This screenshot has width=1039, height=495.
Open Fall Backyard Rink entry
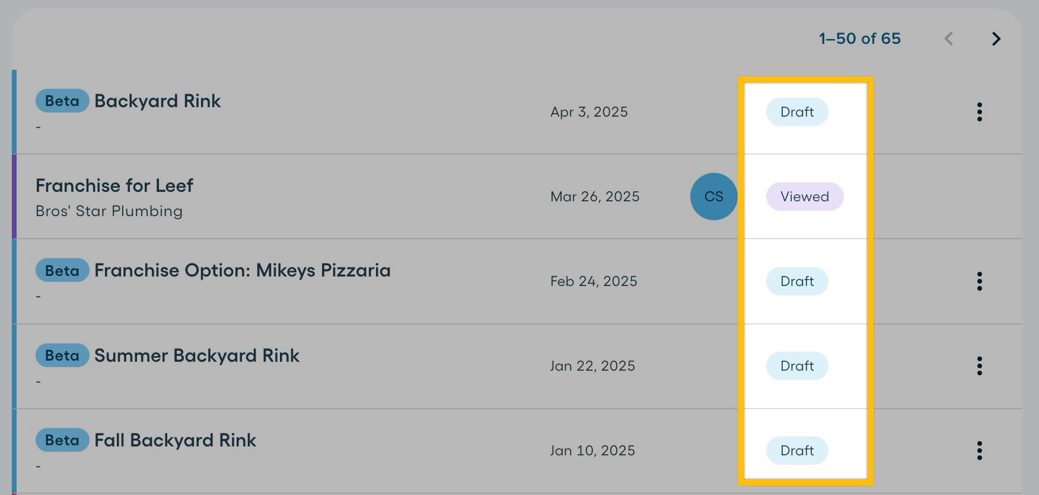click(176, 441)
